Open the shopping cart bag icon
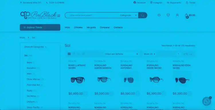The image size is (215, 110). pos(187,16)
